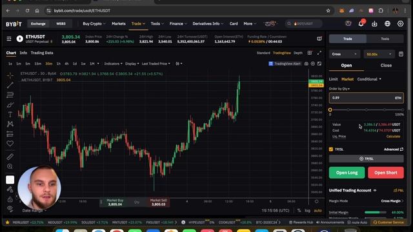413x232 pixels.
Task: Expand the Indicators dropdown
Action: pos(113,64)
